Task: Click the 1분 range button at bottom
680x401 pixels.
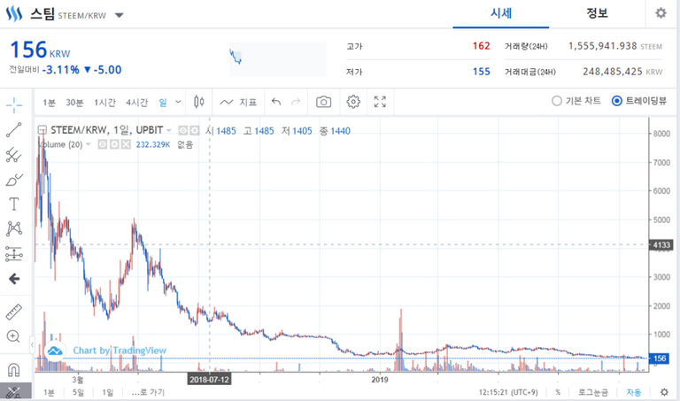Action: (49, 392)
